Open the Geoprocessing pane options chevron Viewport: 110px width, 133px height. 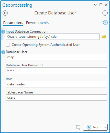click(95, 5)
